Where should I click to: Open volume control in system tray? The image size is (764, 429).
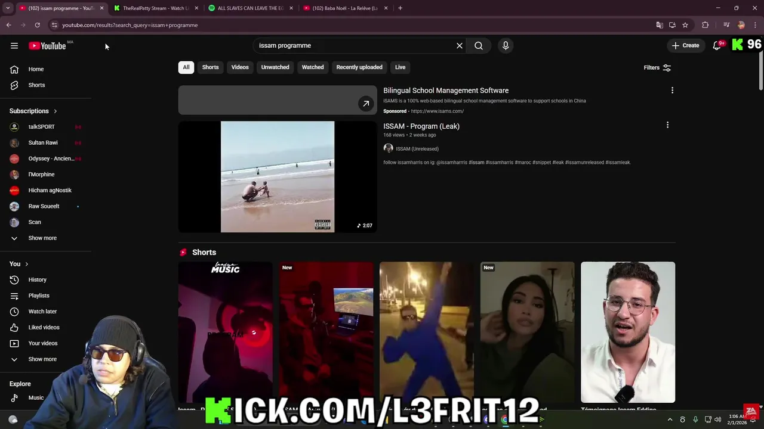pos(717,419)
